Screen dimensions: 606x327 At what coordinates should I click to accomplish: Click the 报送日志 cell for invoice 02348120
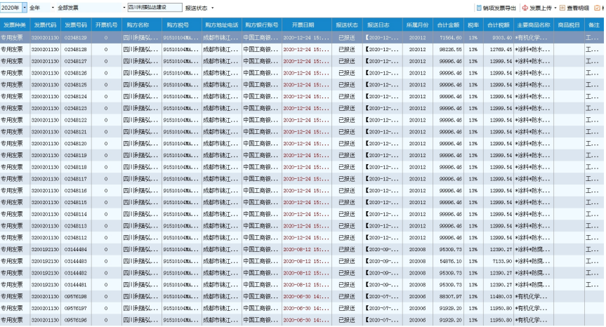coord(383,144)
